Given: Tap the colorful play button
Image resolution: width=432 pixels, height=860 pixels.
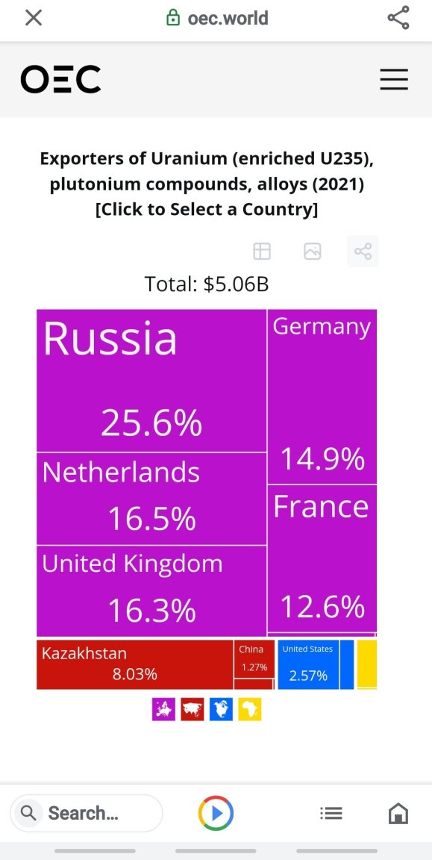Looking at the screenshot, I should (216, 813).
